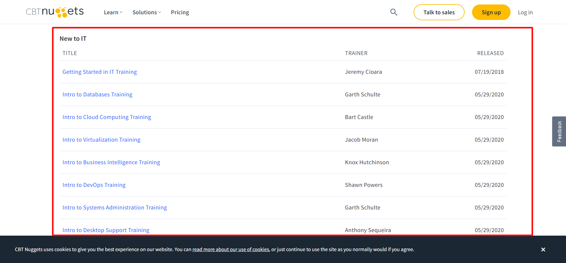Screen dimensions: 566x263
Task: Dismiss the cookie banner with X
Action: 543,250
